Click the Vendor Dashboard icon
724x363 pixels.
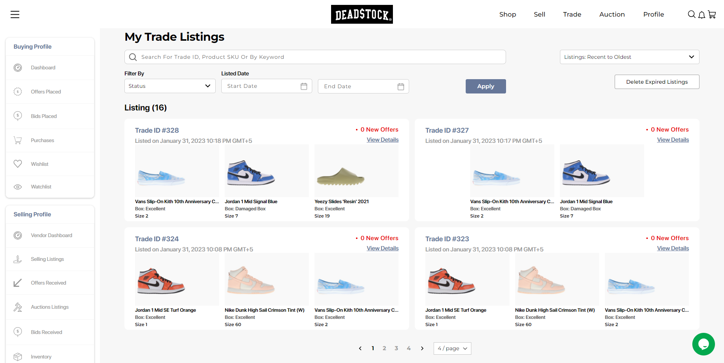18,235
